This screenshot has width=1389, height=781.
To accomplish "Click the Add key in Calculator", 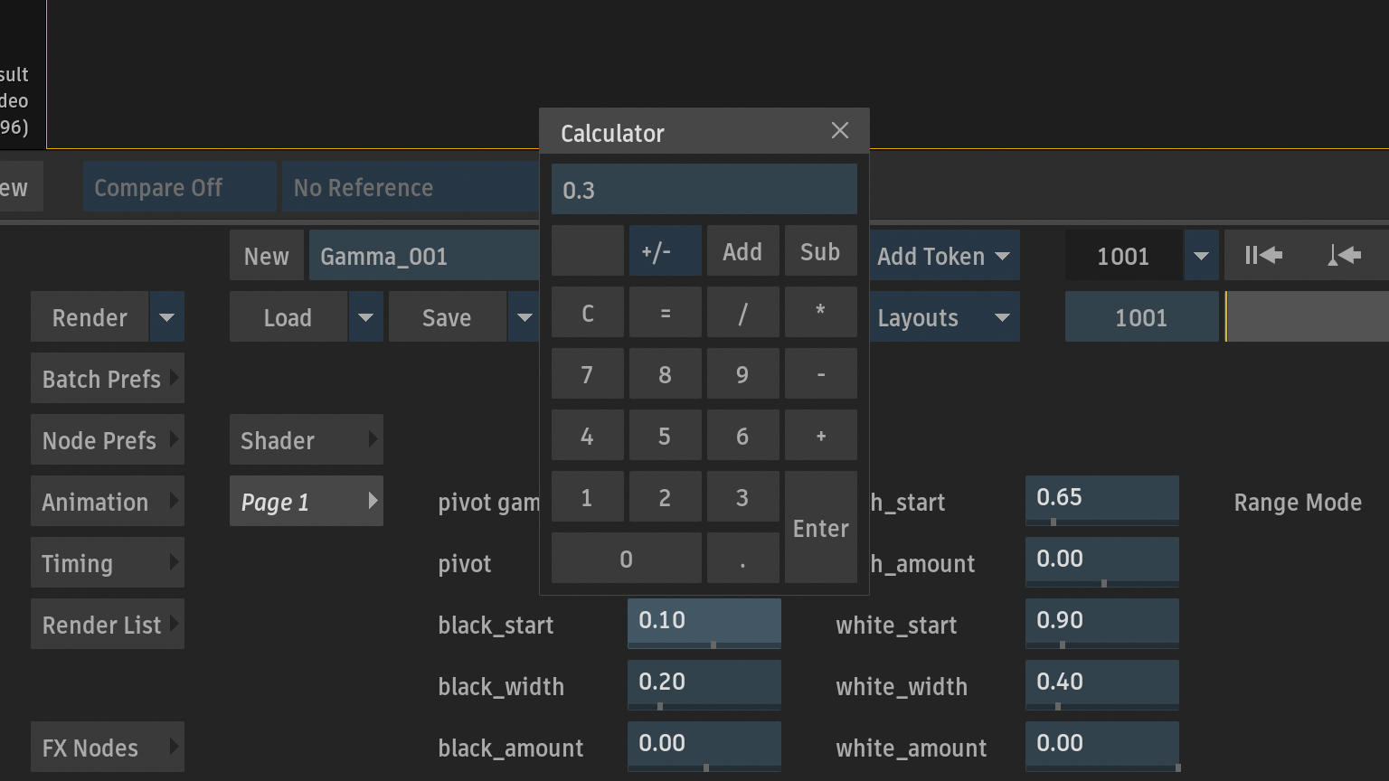I will click(743, 250).
